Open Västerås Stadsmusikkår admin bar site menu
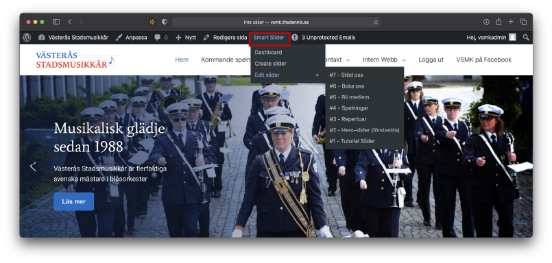Viewport: 552px width, 263px height. point(73,37)
